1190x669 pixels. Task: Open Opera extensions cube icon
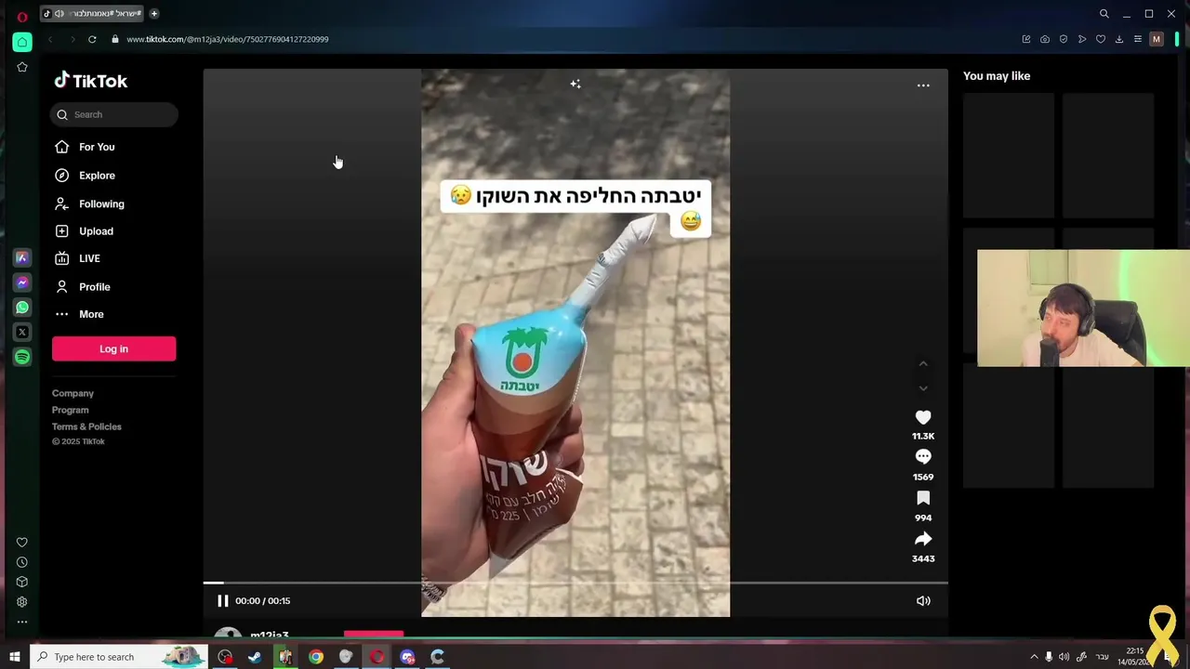(x=22, y=582)
